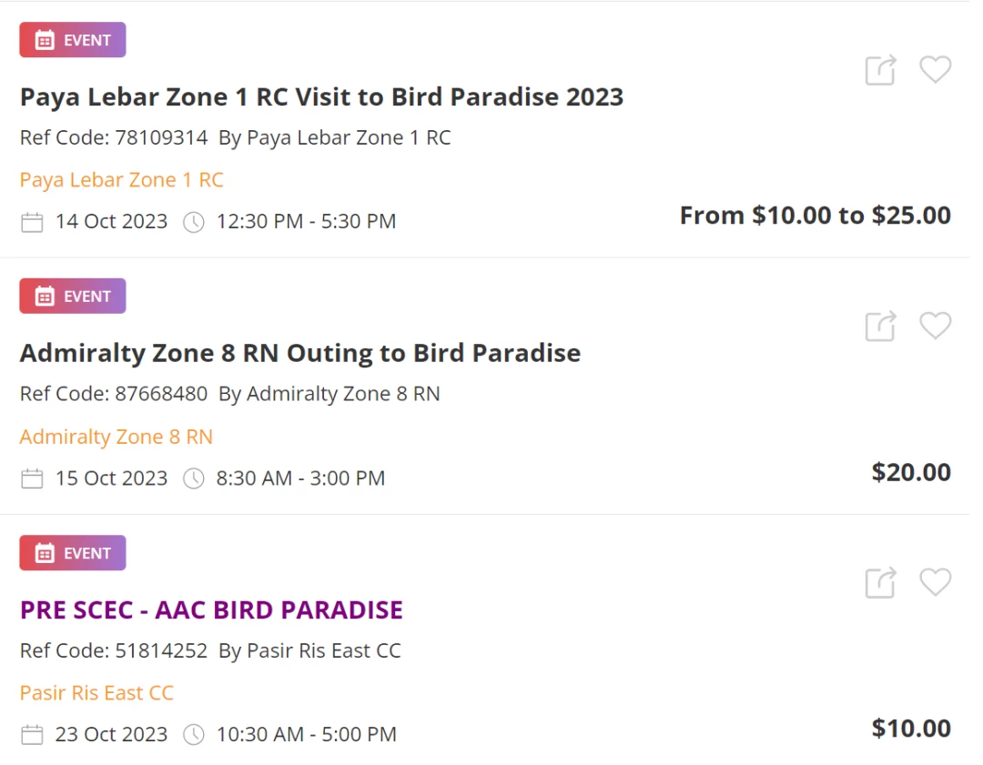Share the Admiralty Zone 8 RN outing
This screenshot has width=983, height=765.
[881, 326]
